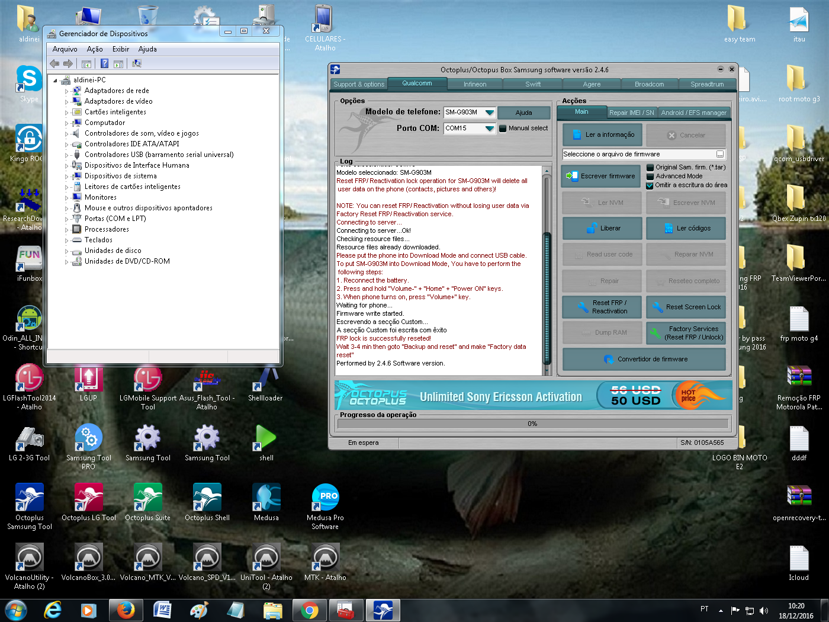Click Factory Services button
This screenshot has height=622, width=829.
pos(686,333)
